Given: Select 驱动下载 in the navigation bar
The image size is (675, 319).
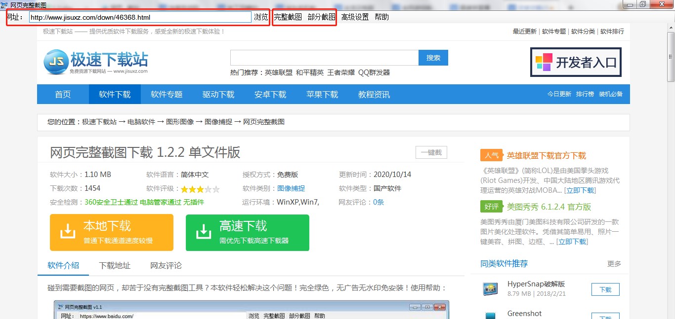Looking at the screenshot, I should [218, 94].
